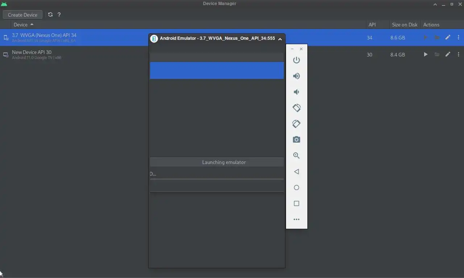Increase emulator volume with the volume up icon
Image resolution: width=464 pixels, height=278 pixels.
tap(297, 76)
